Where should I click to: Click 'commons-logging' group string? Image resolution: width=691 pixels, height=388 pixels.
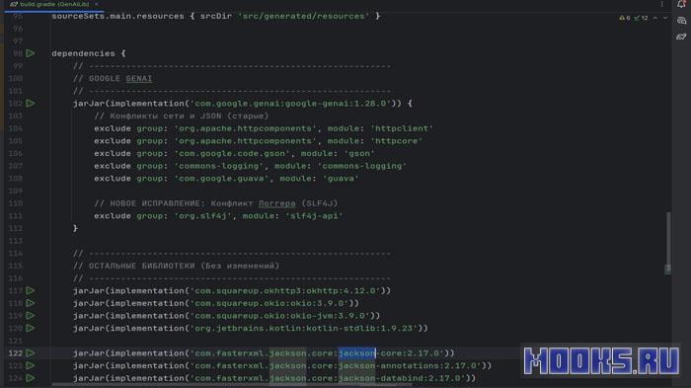219,166
